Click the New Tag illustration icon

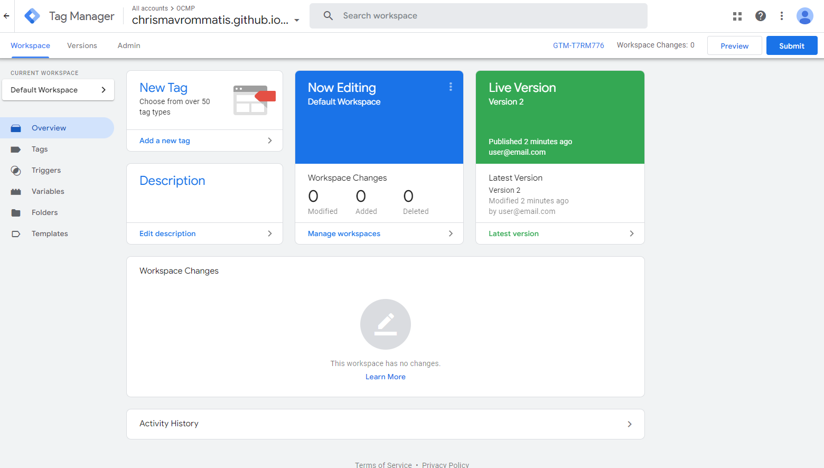(x=255, y=100)
